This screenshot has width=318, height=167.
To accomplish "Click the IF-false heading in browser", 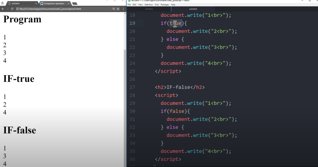I will [x=20, y=130].
